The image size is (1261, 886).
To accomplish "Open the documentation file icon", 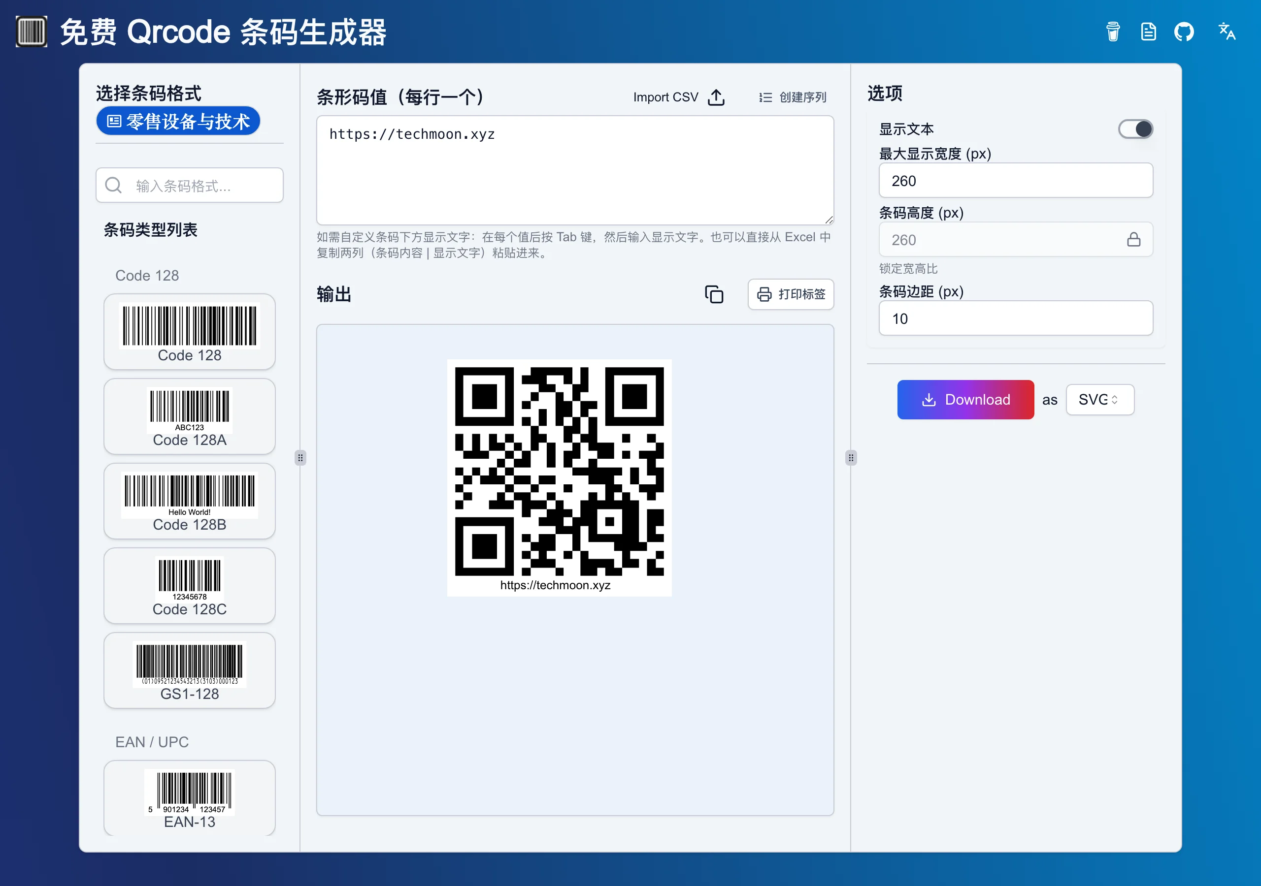I will click(x=1148, y=32).
